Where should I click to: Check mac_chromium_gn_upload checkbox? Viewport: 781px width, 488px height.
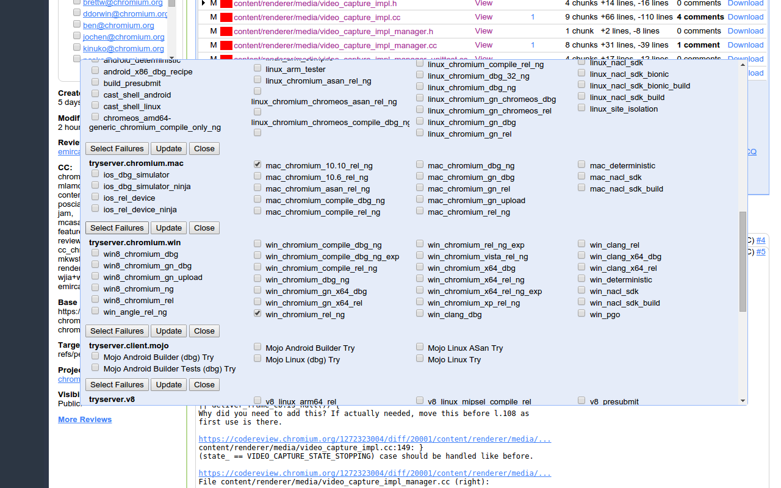click(420, 199)
